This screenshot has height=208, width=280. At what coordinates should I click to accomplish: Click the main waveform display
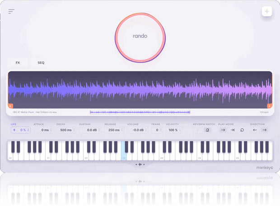(140, 90)
